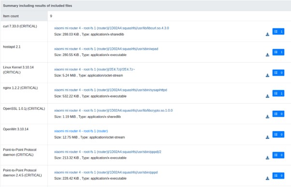291x187 pixels.
Task: Open the usr/sbin/pppd file link
Action: tap(106, 172)
